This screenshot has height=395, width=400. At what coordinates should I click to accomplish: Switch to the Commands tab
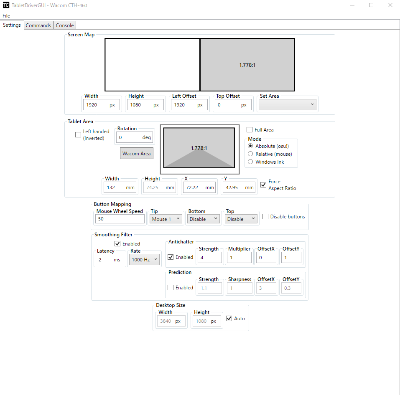38,25
